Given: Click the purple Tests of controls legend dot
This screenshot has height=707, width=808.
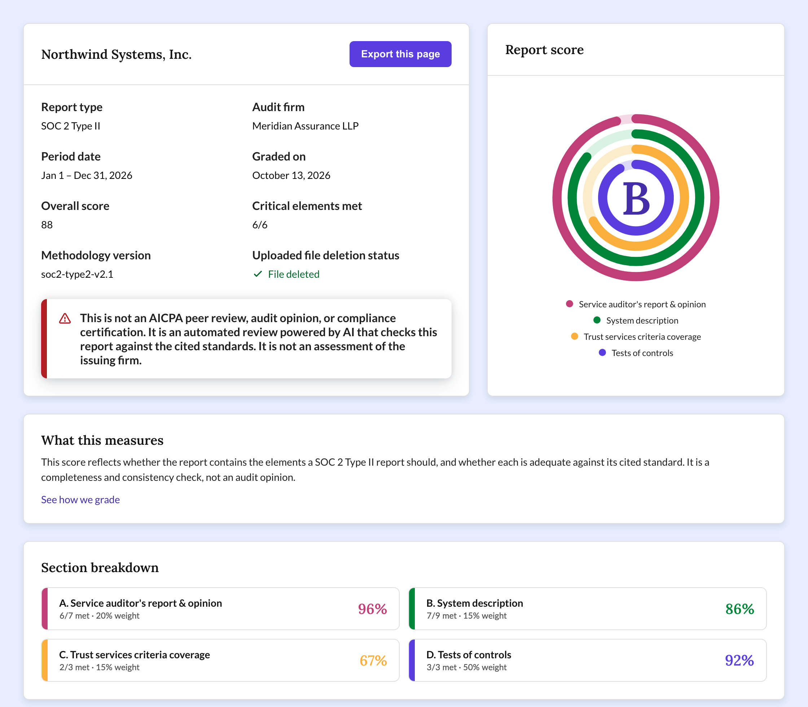Looking at the screenshot, I should 602,352.
